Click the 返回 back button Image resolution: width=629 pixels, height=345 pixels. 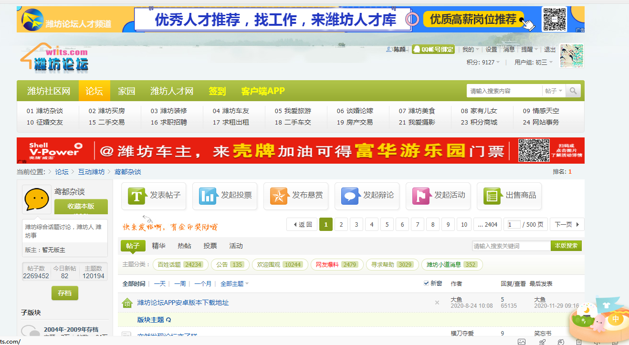point(303,224)
